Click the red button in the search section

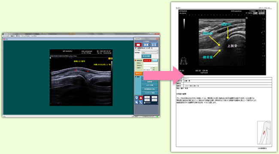(x=147, y=60)
